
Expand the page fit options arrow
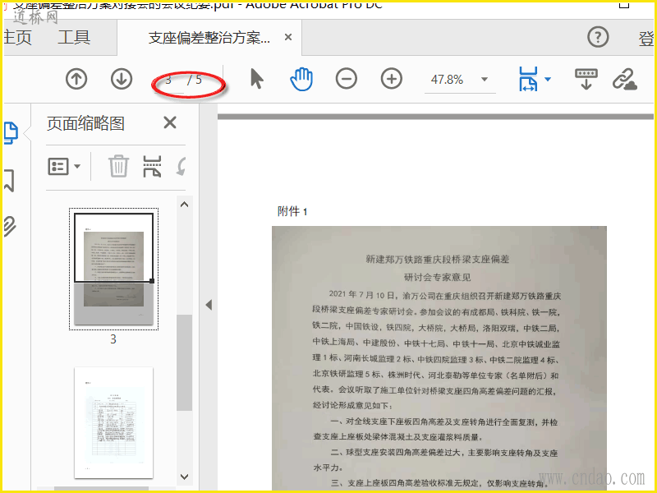pyautogui.click(x=547, y=79)
